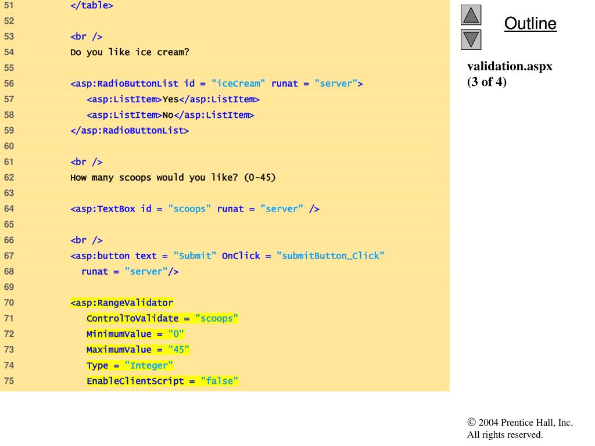Click the asp:RadioButtonList opening tag line
The height and width of the screenshot is (446, 595).
216,84
